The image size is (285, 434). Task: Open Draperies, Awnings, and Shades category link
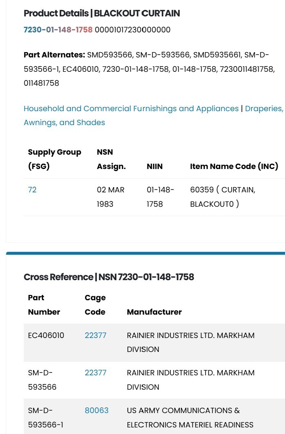click(154, 115)
